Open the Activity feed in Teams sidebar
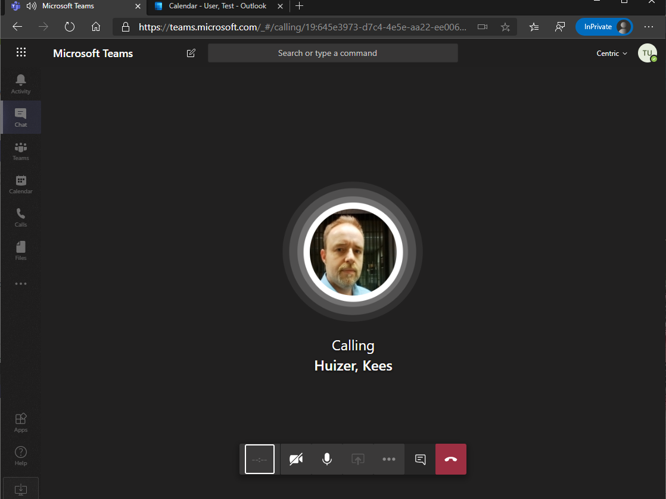666x499 pixels. pyautogui.click(x=21, y=84)
